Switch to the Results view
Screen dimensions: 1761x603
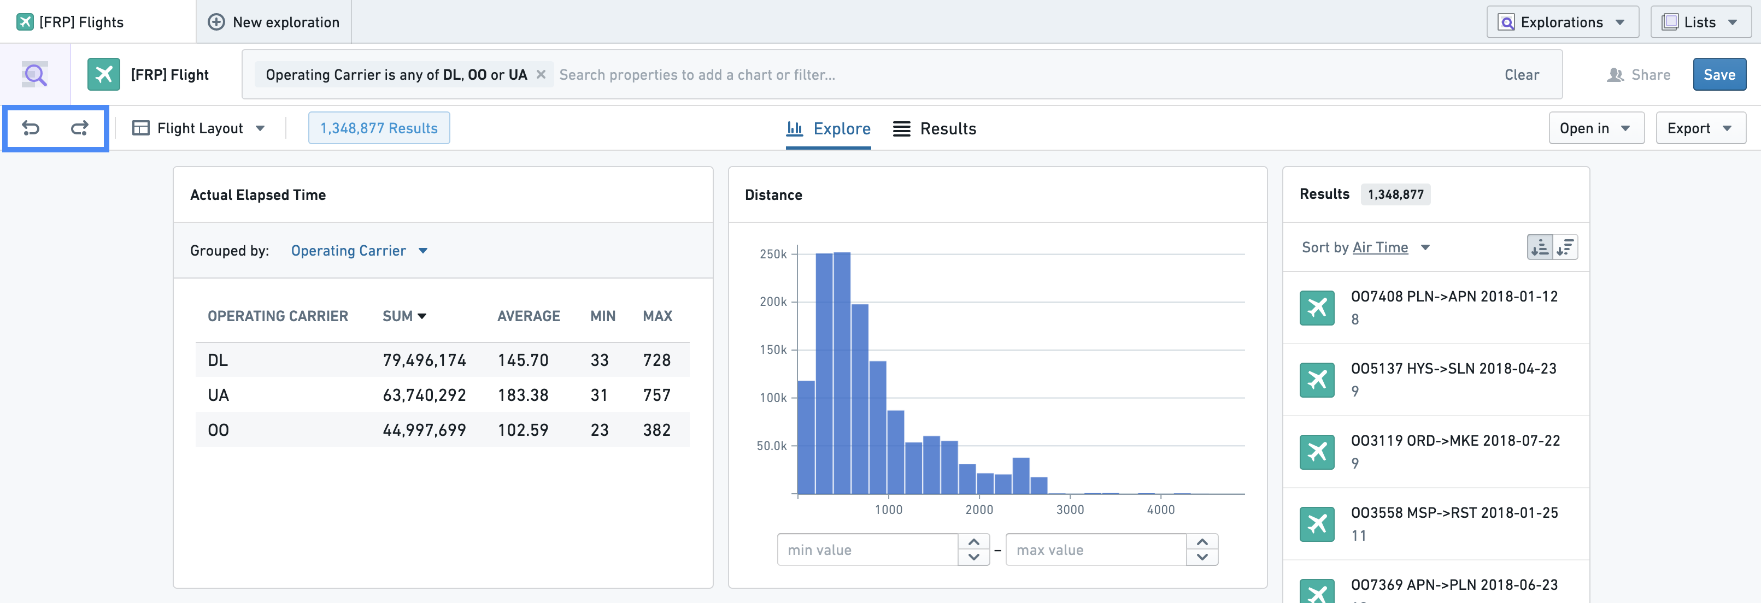tap(935, 128)
